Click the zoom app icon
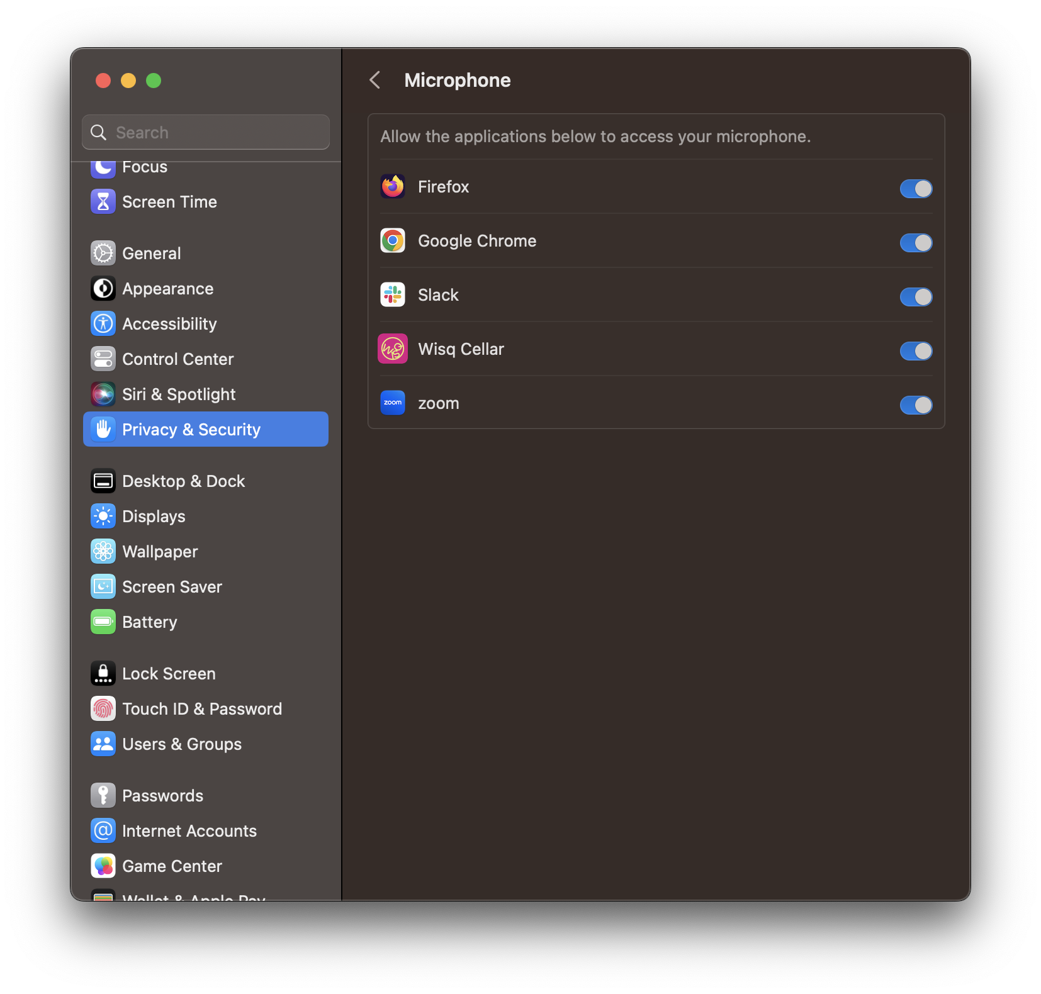Image resolution: width=1041 pixels, height=994 pixels. (392, 403)
